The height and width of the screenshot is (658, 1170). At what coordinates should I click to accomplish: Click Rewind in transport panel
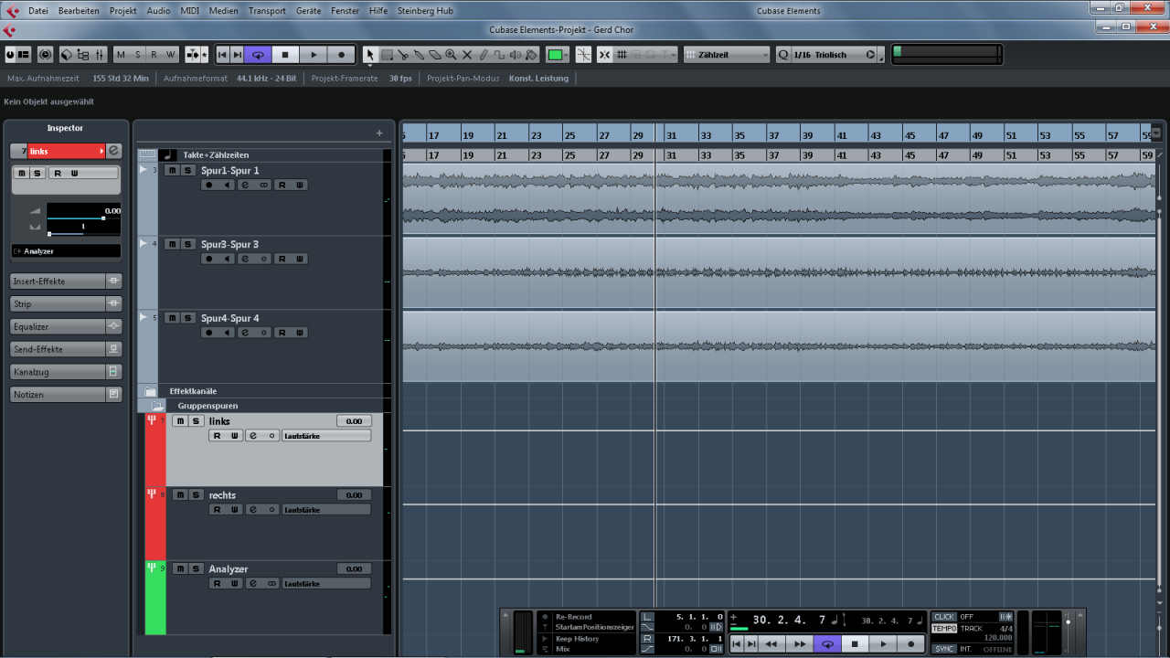pyautogui.click(x=771, y=644)
